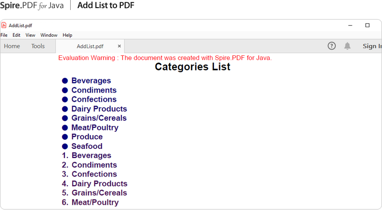Click the Categories List heading
The height and width of the screenshot is (210, 382).
pos(192,67)
